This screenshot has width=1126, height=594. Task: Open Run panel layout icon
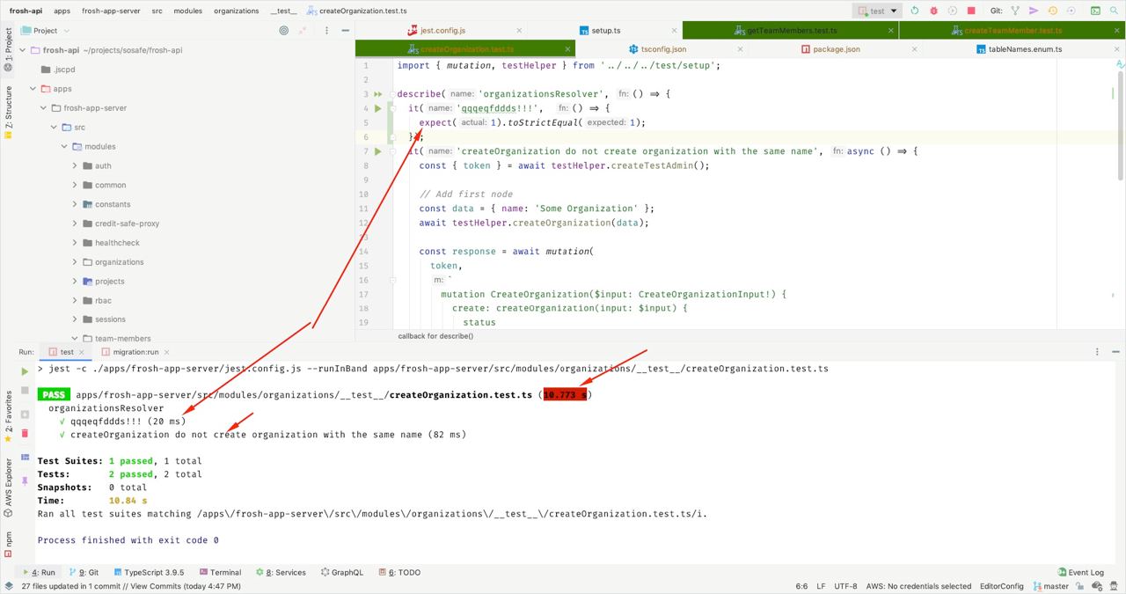(25, 458)
